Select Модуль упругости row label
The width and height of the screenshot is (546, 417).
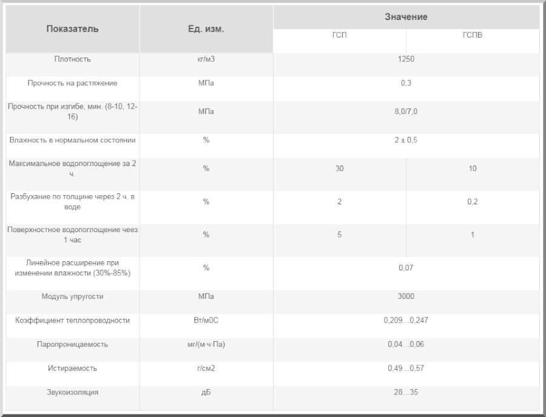click(x=72, y=296)
